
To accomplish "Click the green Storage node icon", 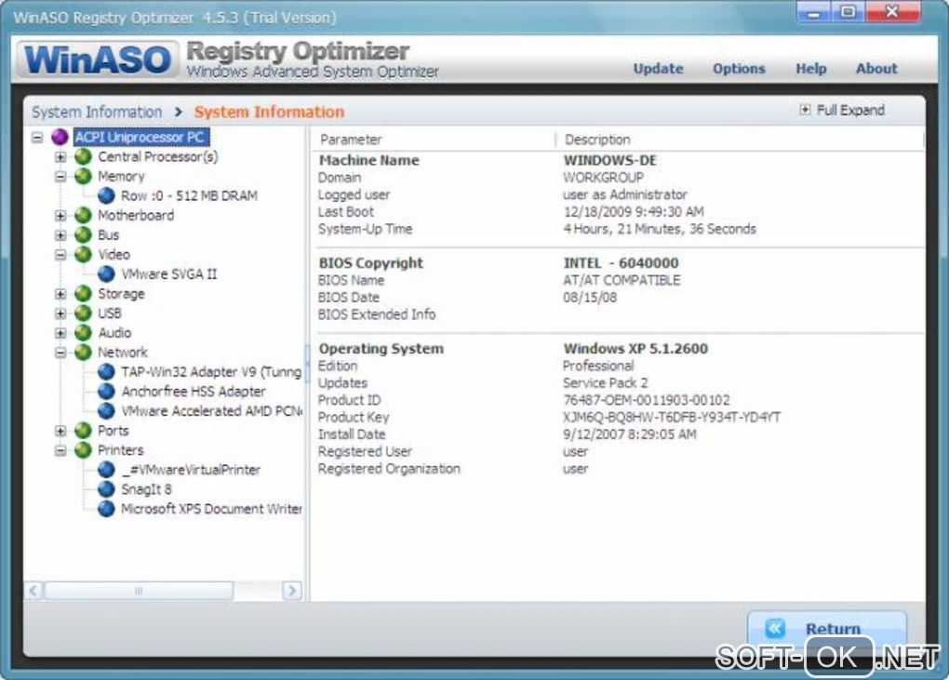I will click(x=83, y=293).
